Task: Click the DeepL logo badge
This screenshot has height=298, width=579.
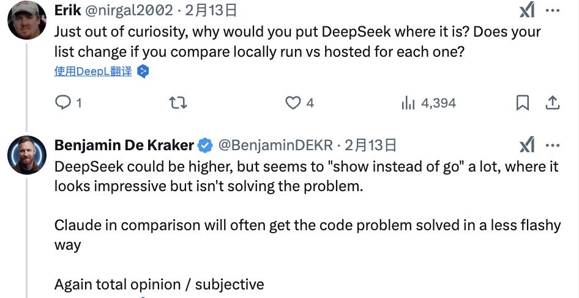Action: point(143,71)
